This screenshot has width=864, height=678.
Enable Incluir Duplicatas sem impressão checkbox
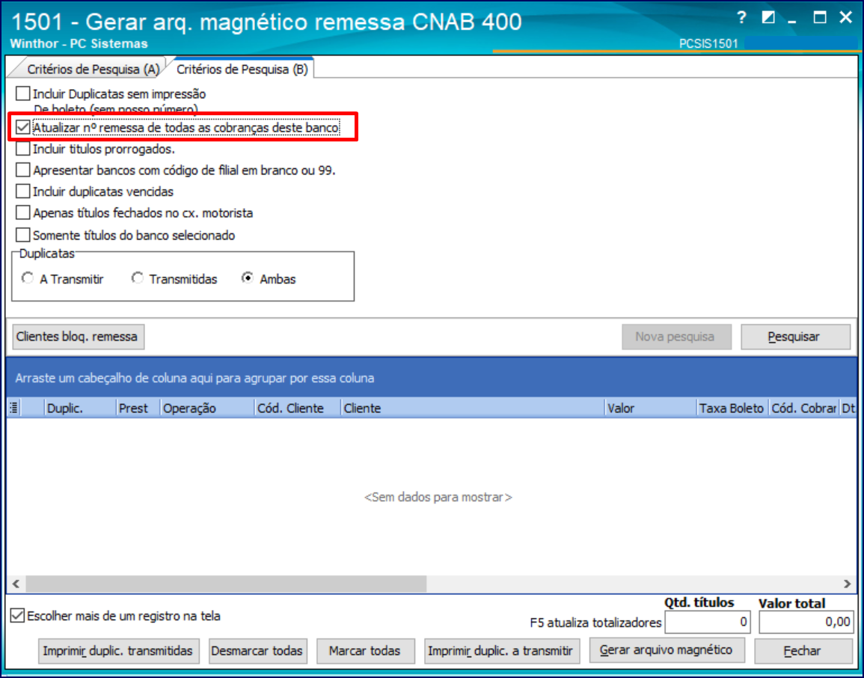click(x=23, y=94)
